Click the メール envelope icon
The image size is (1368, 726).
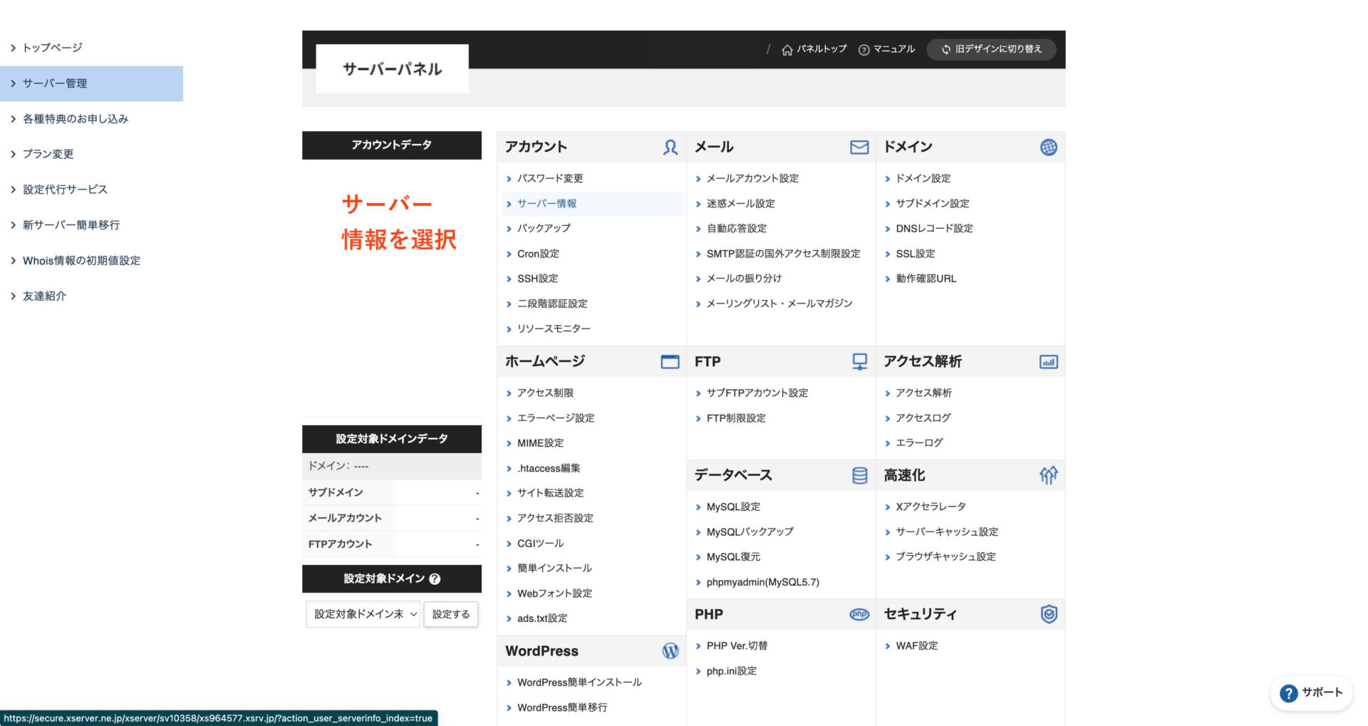[859, 147]
